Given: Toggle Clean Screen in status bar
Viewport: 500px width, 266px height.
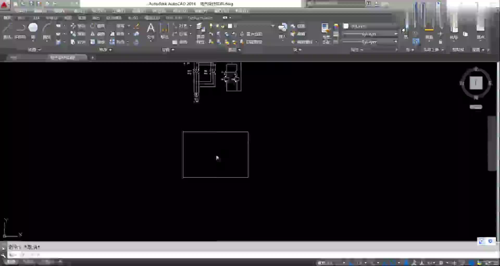Looking at the screenshot, I should (488, 263).
